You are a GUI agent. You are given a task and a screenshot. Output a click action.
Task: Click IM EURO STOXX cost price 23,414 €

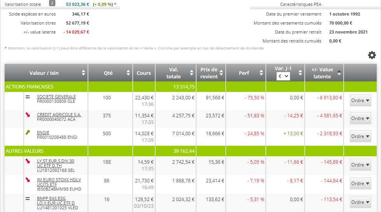tap(215, 181)
